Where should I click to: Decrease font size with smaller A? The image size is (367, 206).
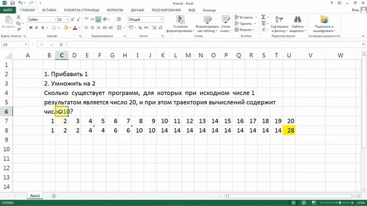coord(79,19)
